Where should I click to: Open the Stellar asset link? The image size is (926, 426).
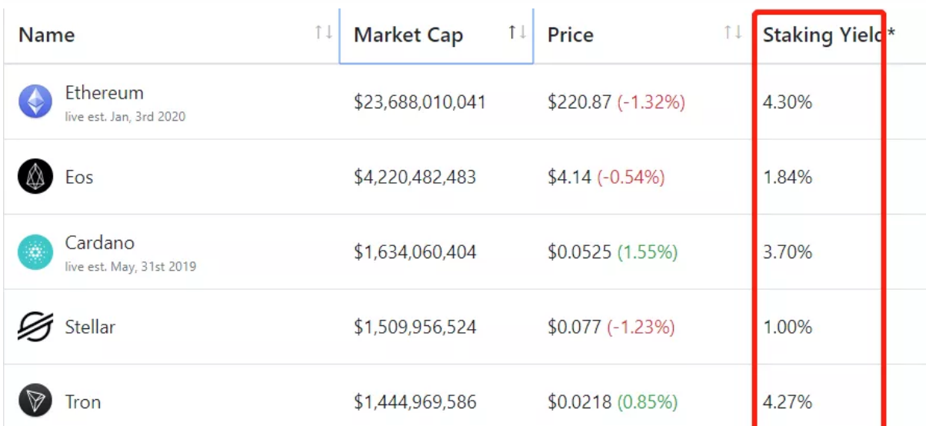pyautogui.click(x=90, y=327)
